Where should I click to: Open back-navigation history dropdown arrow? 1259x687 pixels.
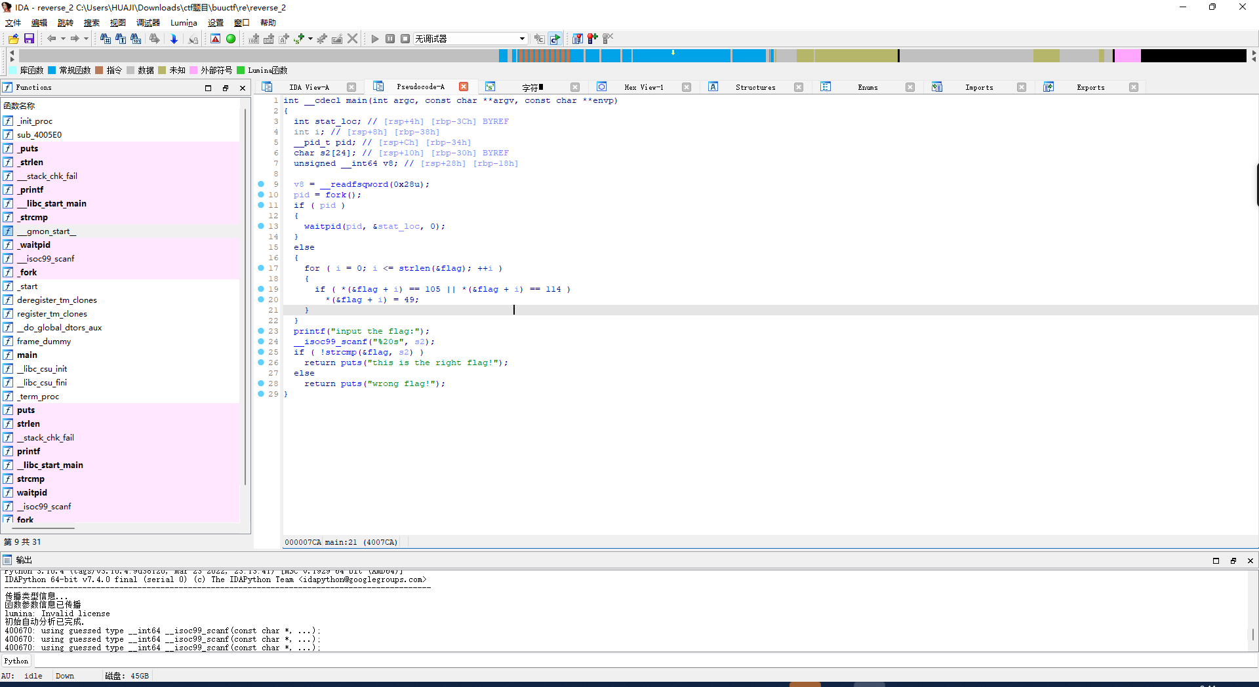pos(63,39)
